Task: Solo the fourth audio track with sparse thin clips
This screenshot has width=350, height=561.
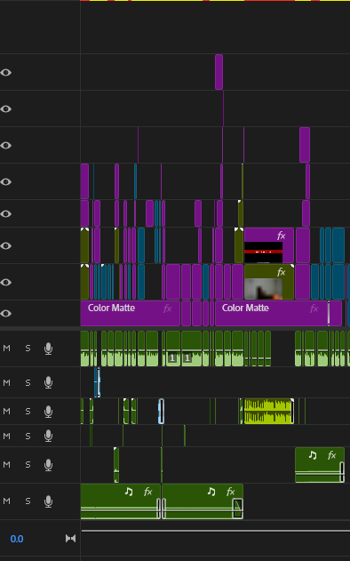Action: point(28,436)
